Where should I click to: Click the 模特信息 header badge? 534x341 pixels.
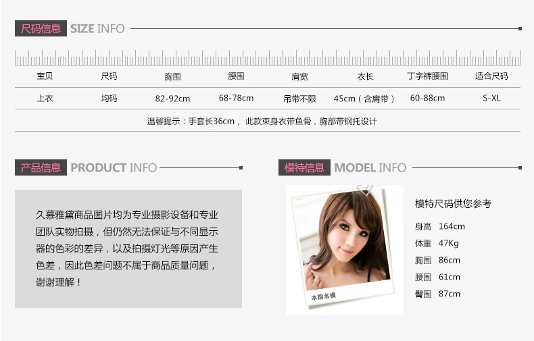click(x=304, y=167)
